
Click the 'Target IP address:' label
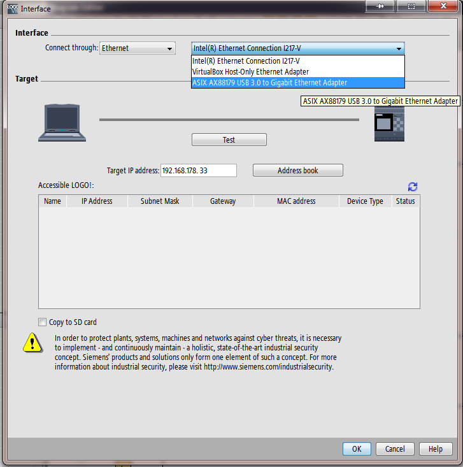click(x=133, y=171)
